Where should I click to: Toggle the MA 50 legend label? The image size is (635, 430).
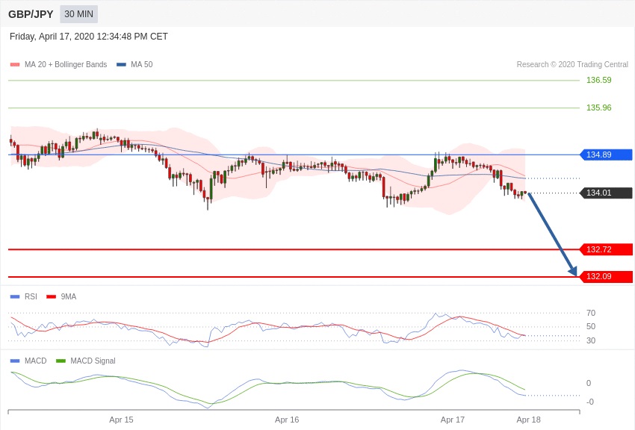click(x=142, y=64)
